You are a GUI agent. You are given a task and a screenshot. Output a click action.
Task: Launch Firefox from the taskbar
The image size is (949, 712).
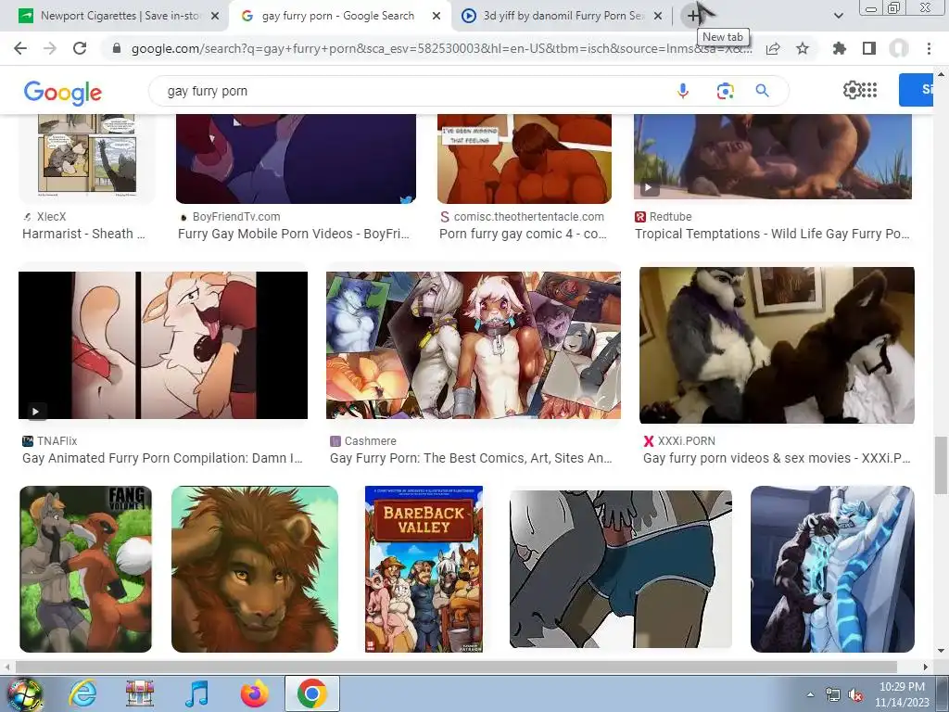pos(254,693)
